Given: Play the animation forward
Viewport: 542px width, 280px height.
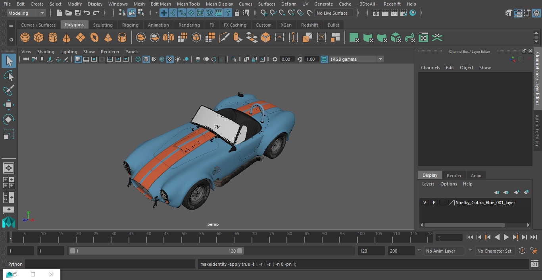Looking at the screenshot, I should coord(506,237).
